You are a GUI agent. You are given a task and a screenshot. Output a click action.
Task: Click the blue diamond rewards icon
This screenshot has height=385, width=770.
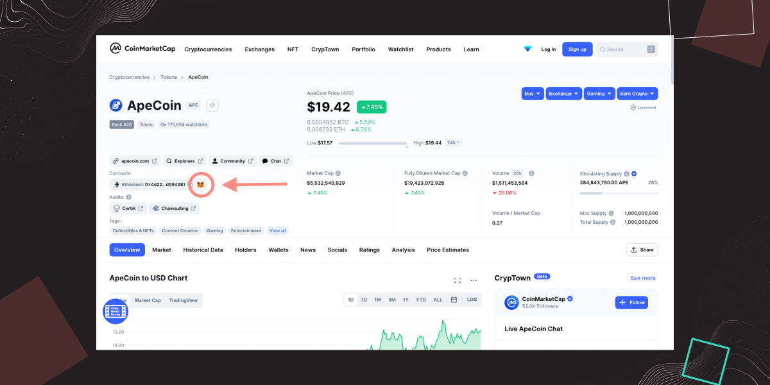527,49
